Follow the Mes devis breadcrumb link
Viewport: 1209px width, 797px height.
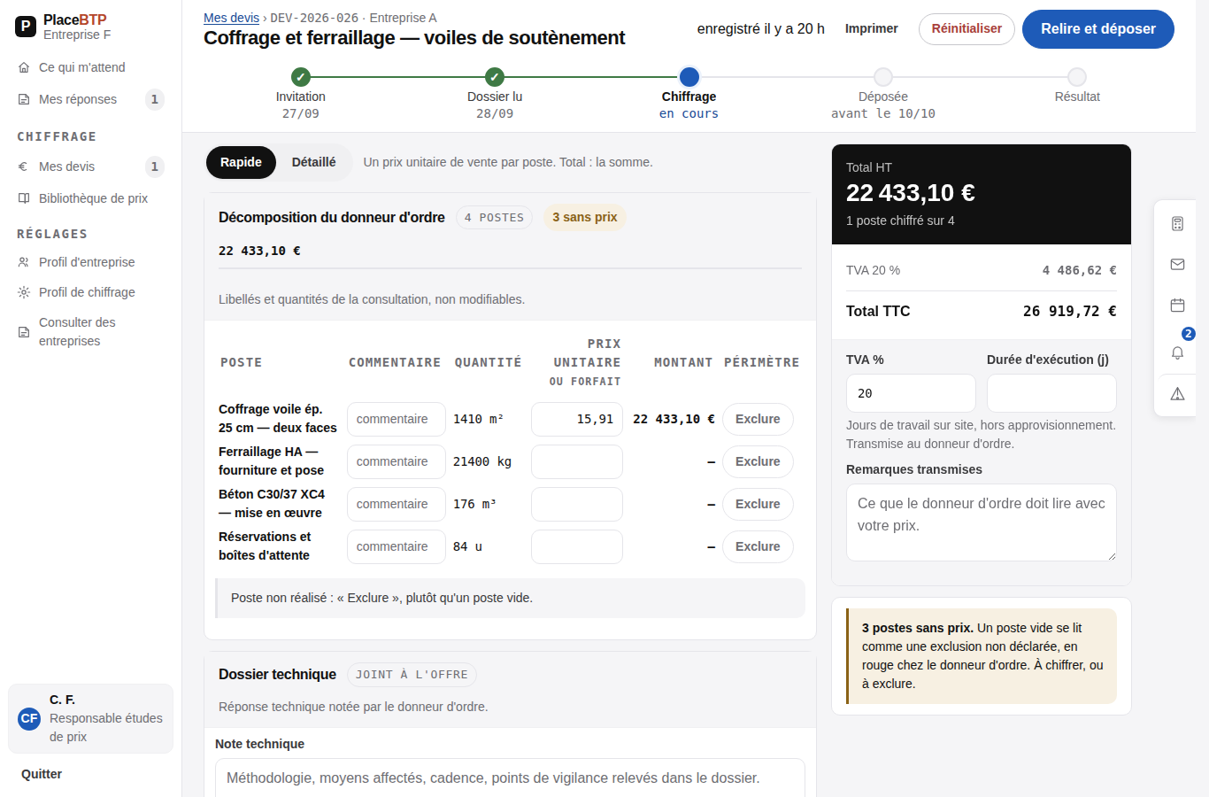pos(232,18)
